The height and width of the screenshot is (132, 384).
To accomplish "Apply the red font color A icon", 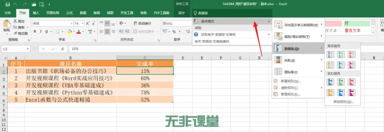I will point(78,31).
